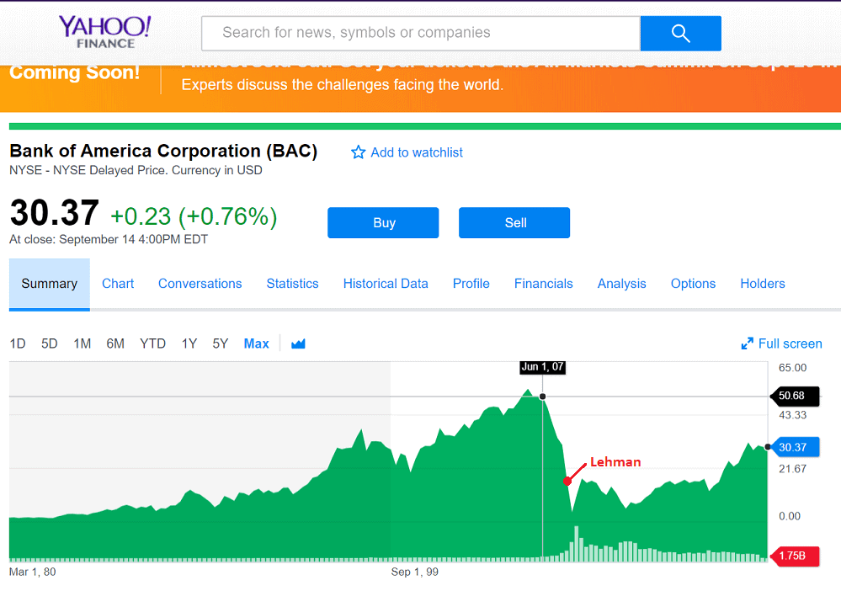
Task: Click the red Lehman annotation point
Action: click(x=567, y=482)
